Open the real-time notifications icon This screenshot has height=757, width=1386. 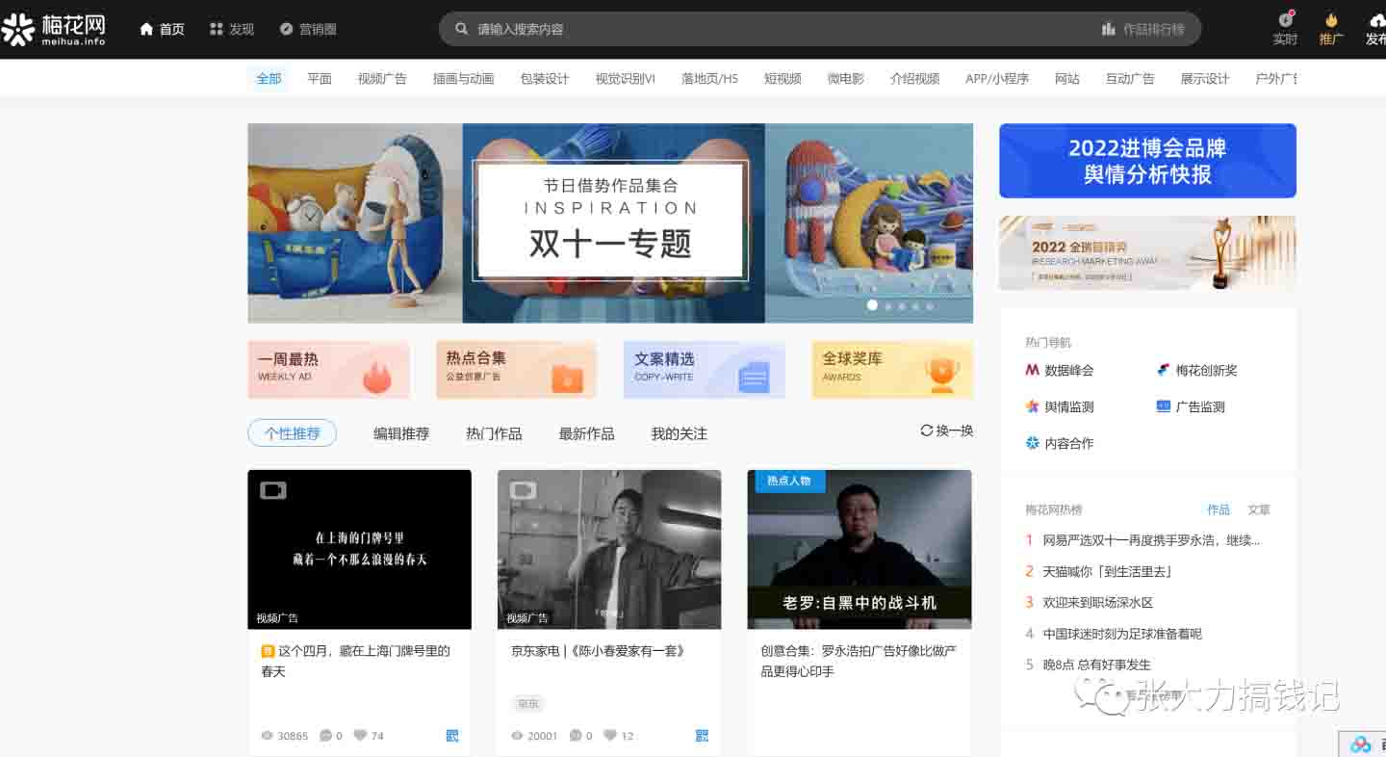[x=1286, y=20]
